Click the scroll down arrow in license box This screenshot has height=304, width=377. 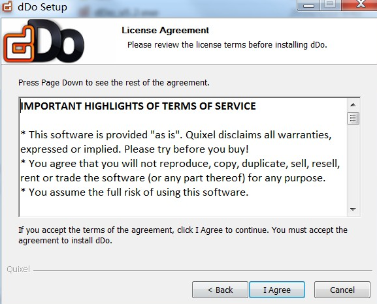pyautogui.click(x=353, y=209)
